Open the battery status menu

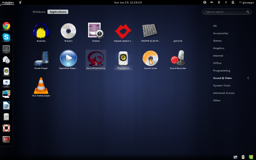tap(233, 2)
